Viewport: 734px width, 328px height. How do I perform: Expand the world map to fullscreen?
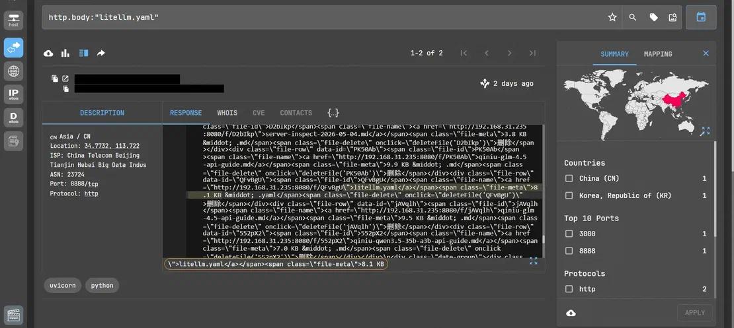tap(705, 131)
